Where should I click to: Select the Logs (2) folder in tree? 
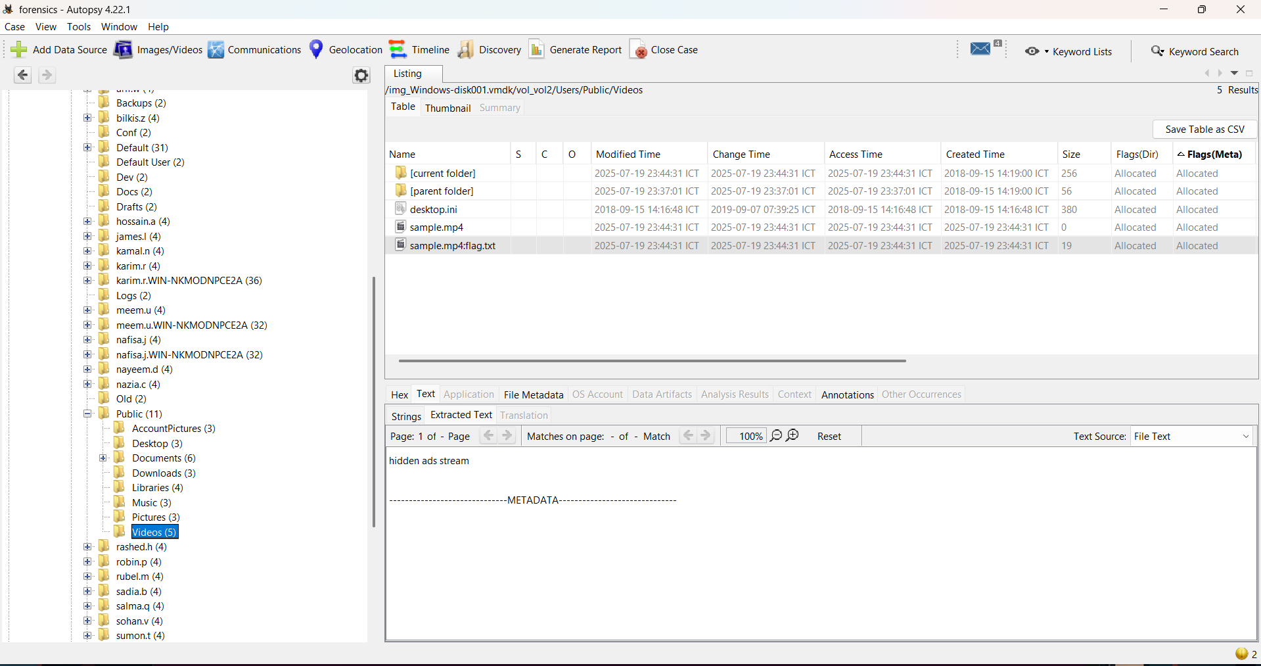[133, 296]
